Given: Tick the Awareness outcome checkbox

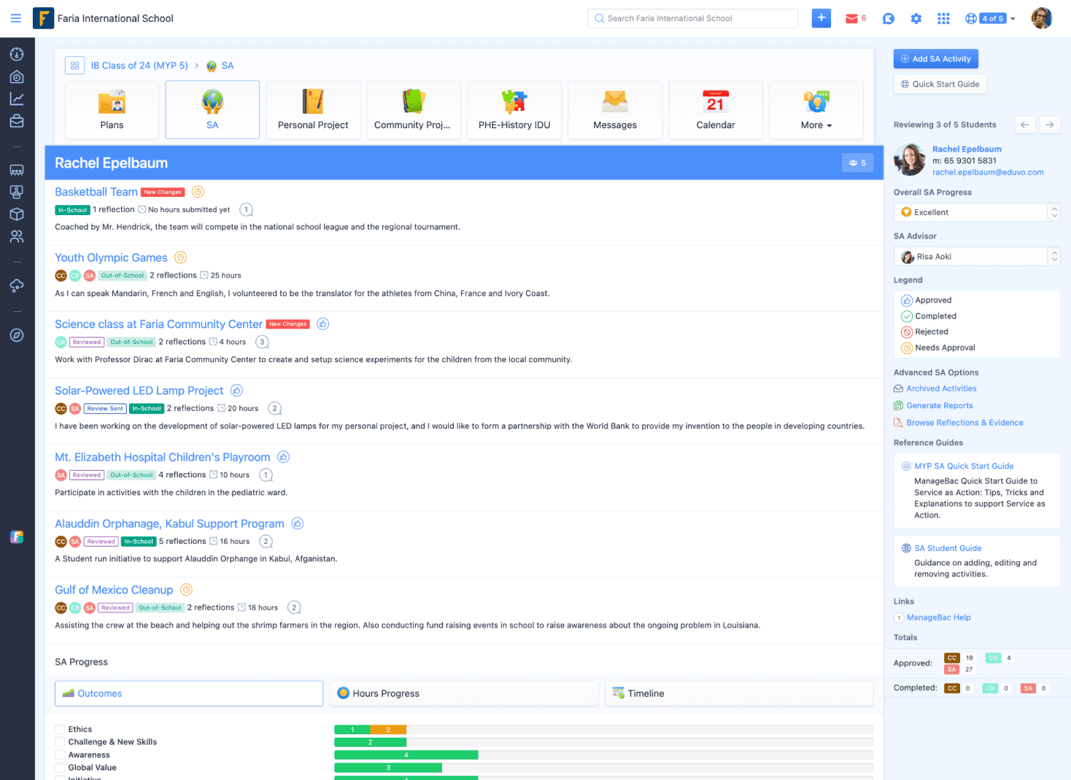Looking at the screenshot, I should click(60, 755).
